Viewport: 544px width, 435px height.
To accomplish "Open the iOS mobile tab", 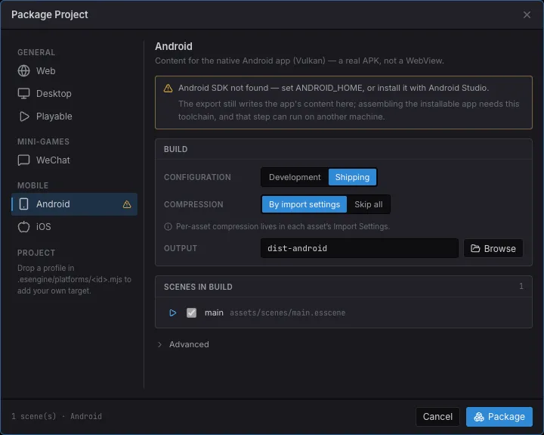I will click(74, 226).
